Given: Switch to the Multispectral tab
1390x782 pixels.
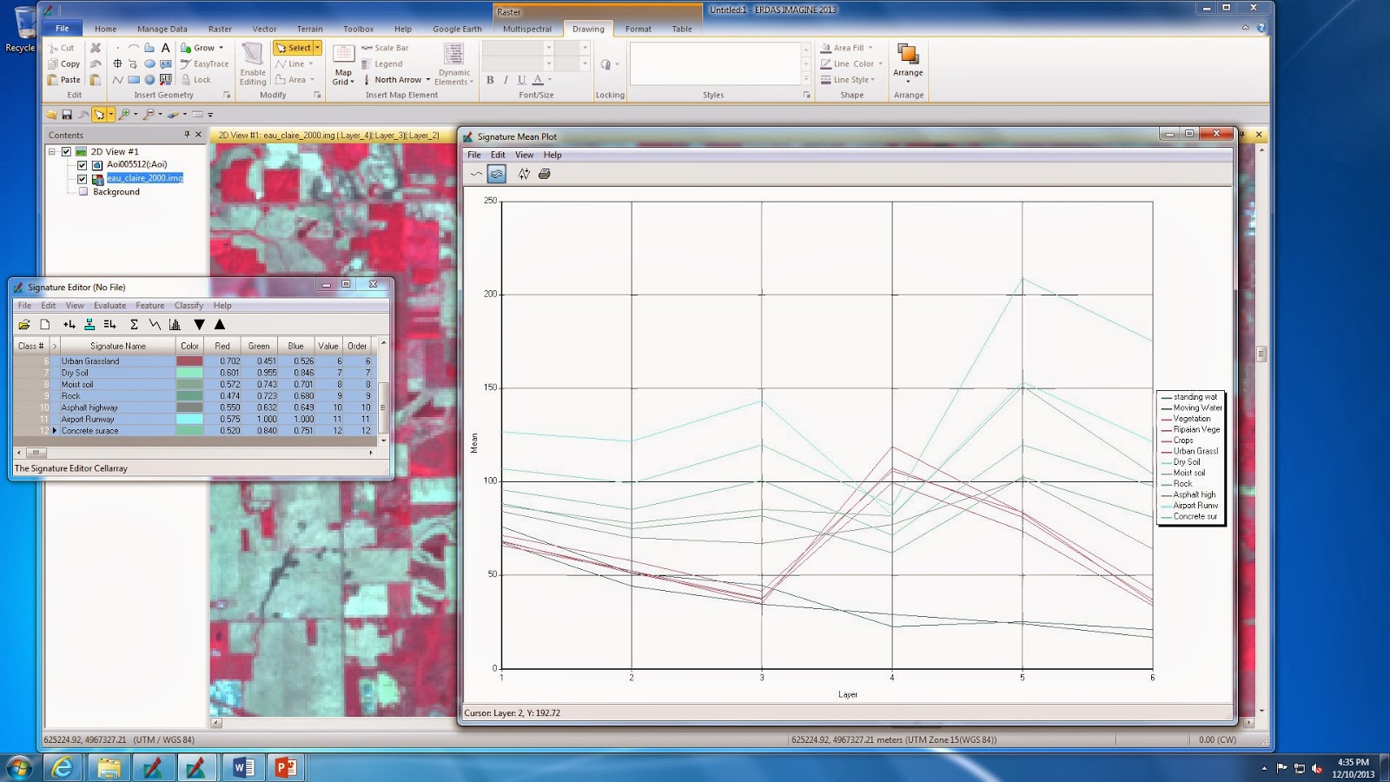Looking at the screenshot, I should tap(526, 29).
